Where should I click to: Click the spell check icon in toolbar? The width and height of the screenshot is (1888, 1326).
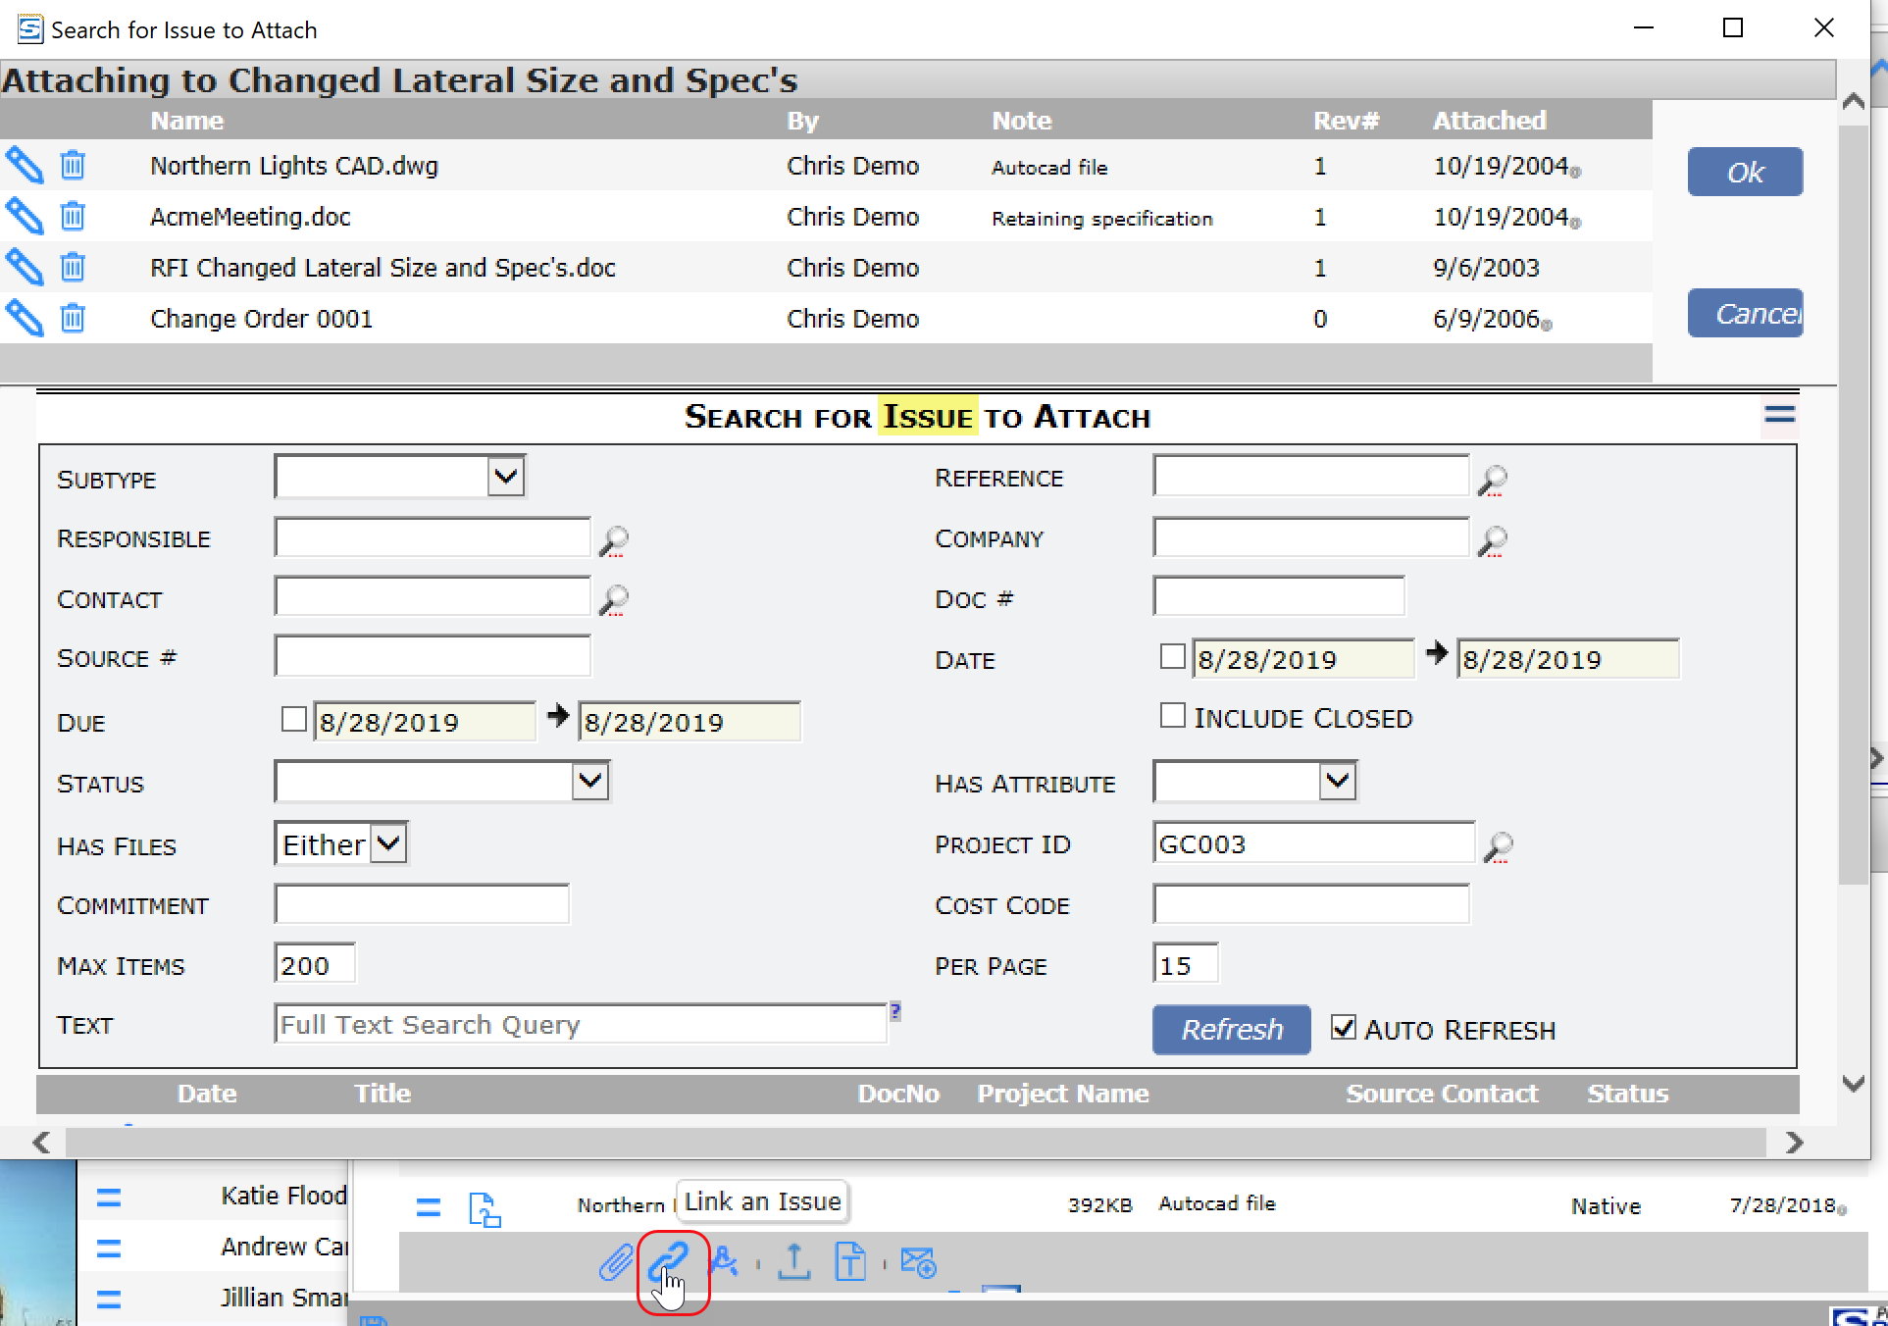(x=724, y=1260)
